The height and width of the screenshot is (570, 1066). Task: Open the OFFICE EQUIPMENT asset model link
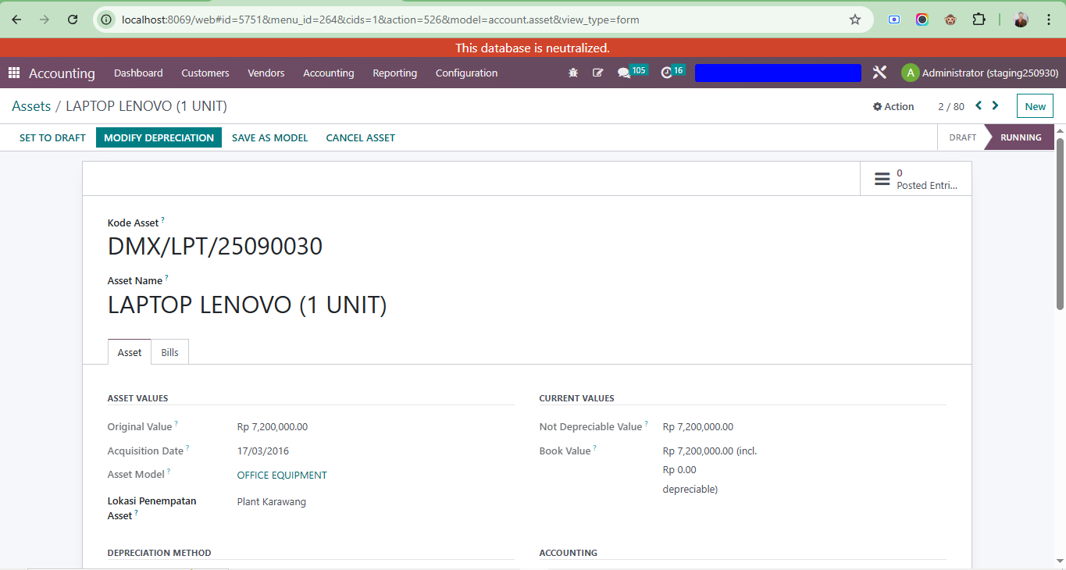pyautogui.click(x=282, y=475)
